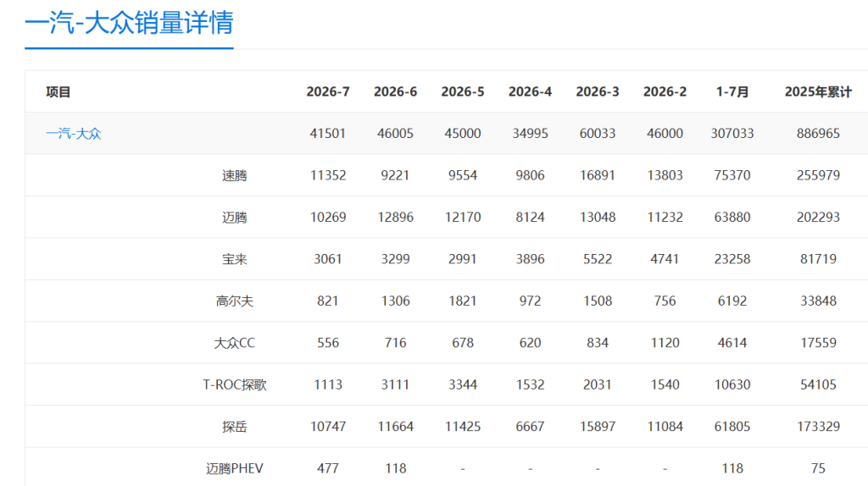
Task: Click the 41501 July total cell
Action: click(328, 133)
